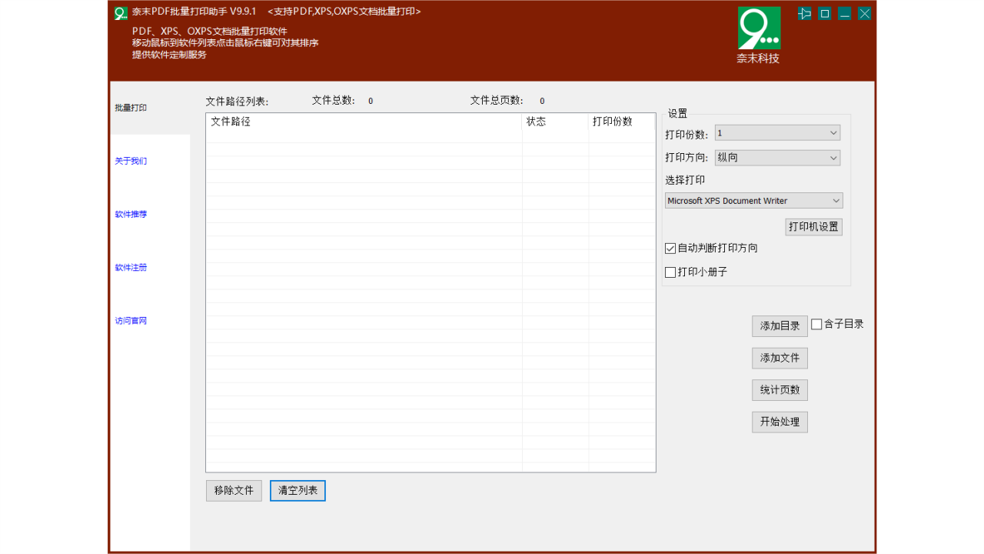Open the 软件推荐 sidebar item
984x554 pixels.
(x=131, y=214)
